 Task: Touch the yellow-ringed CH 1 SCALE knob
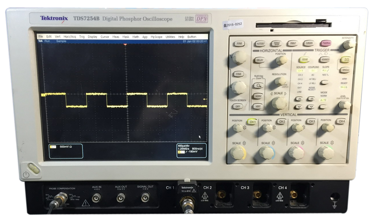[238, 153]
